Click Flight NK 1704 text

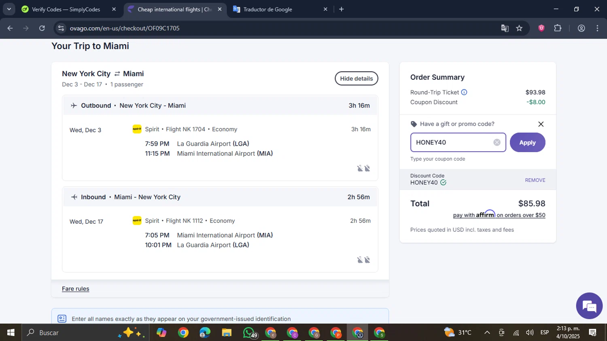point(185,129)
